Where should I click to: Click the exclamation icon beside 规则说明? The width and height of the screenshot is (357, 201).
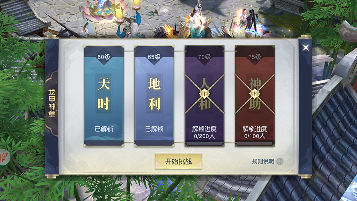pos(280,161)
